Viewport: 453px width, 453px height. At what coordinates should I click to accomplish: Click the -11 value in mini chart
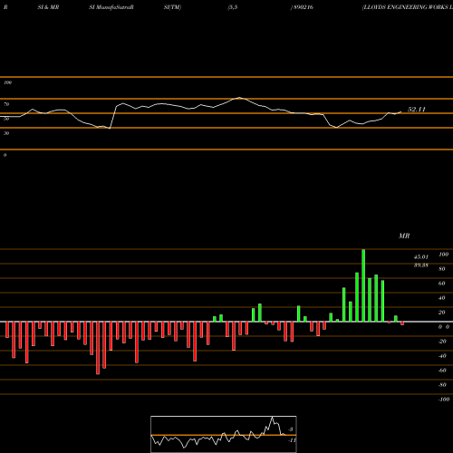pyautogui.click(x=292, y=440)
